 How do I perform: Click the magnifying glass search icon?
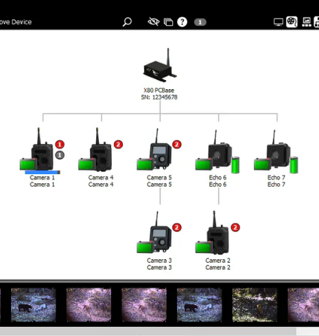(127, 22)
